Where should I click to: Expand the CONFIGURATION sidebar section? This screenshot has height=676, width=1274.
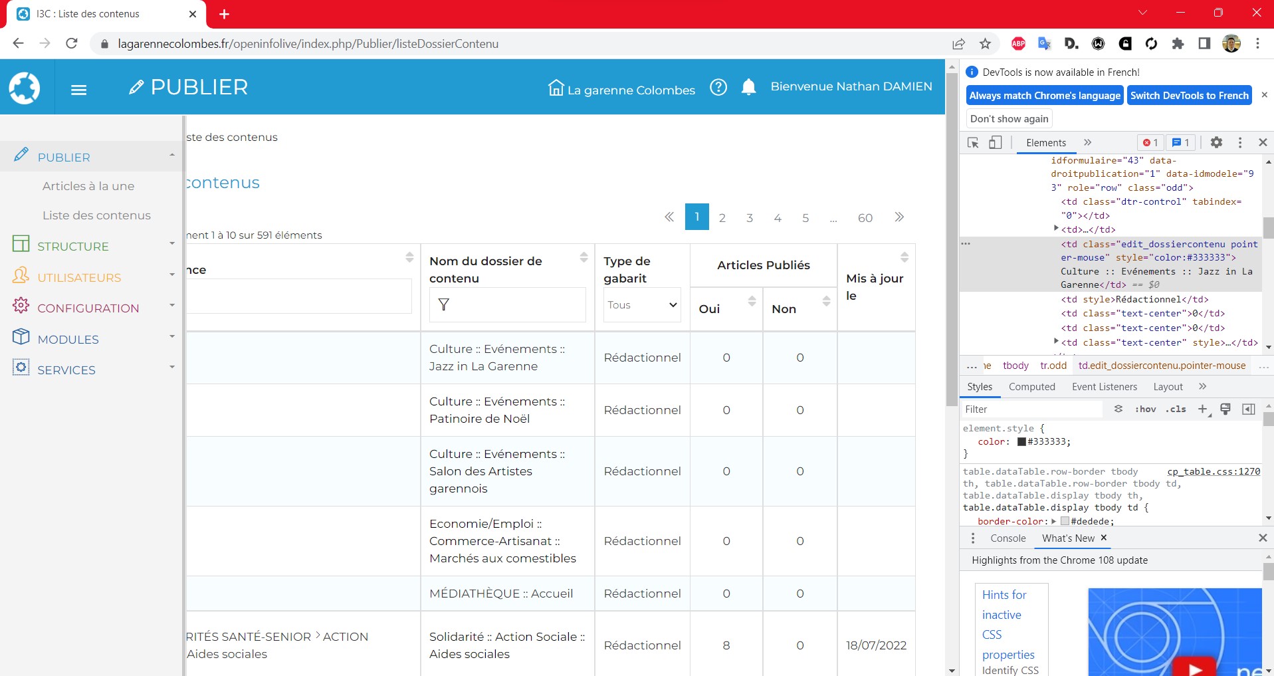point(88,308)
